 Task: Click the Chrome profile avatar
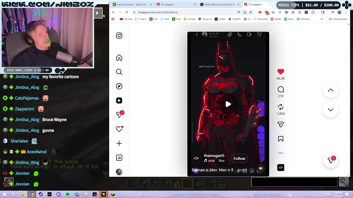point(339,12)
